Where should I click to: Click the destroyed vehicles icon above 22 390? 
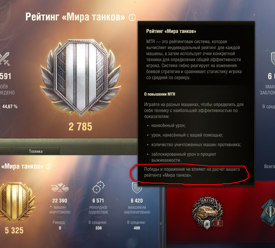click(x=60, y=187)
